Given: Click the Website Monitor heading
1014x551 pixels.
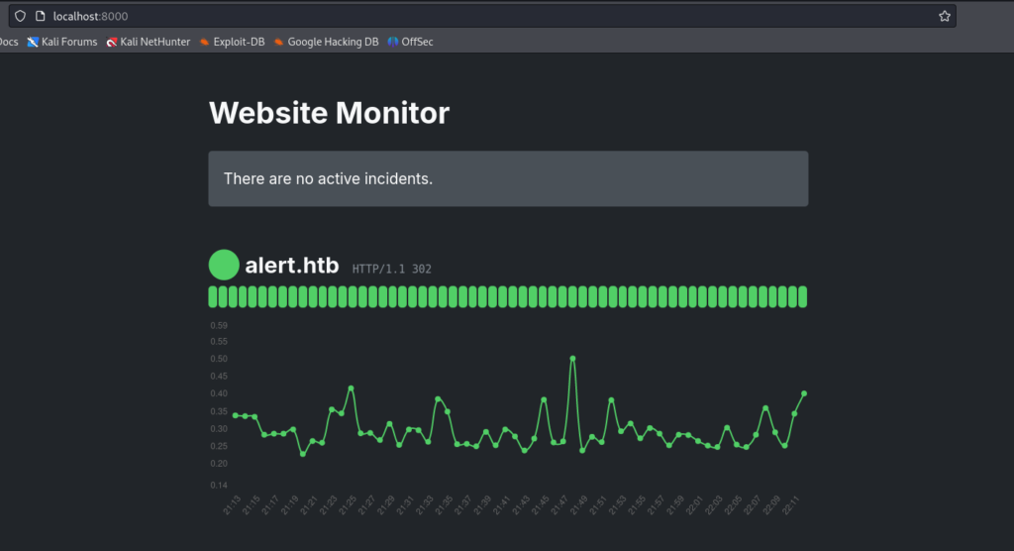Looking at the screenshot, I should [x=329, y=113].
